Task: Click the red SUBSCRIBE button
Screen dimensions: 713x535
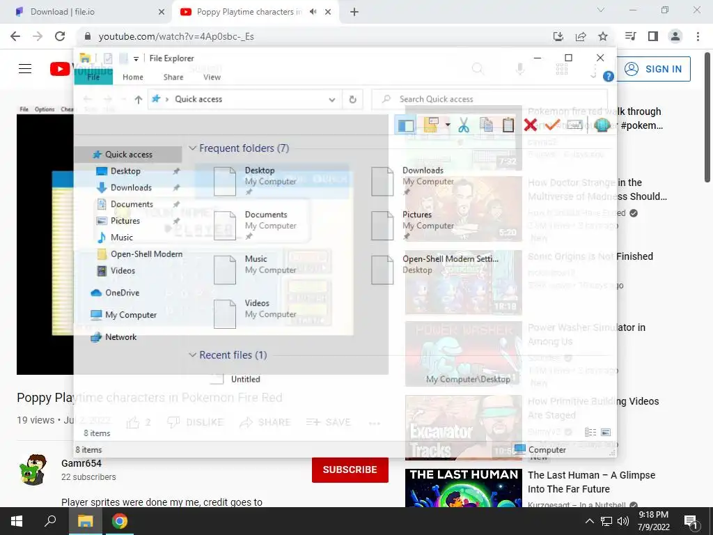Action: (350, 470)
